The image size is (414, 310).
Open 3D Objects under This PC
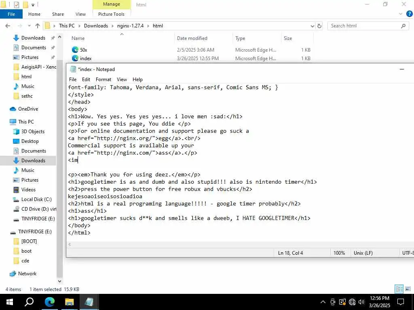point(33,132)
